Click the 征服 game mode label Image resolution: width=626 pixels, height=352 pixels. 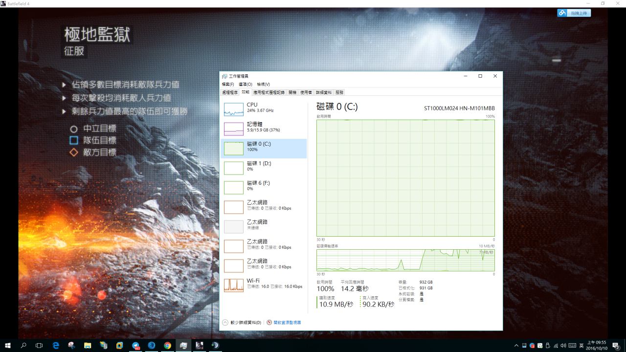(x=74, y=51)
